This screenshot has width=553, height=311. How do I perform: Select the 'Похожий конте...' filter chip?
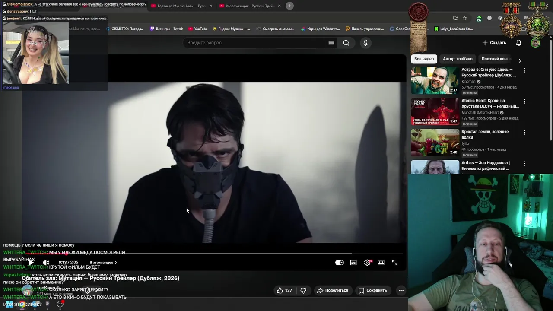[x=496, y=59]
